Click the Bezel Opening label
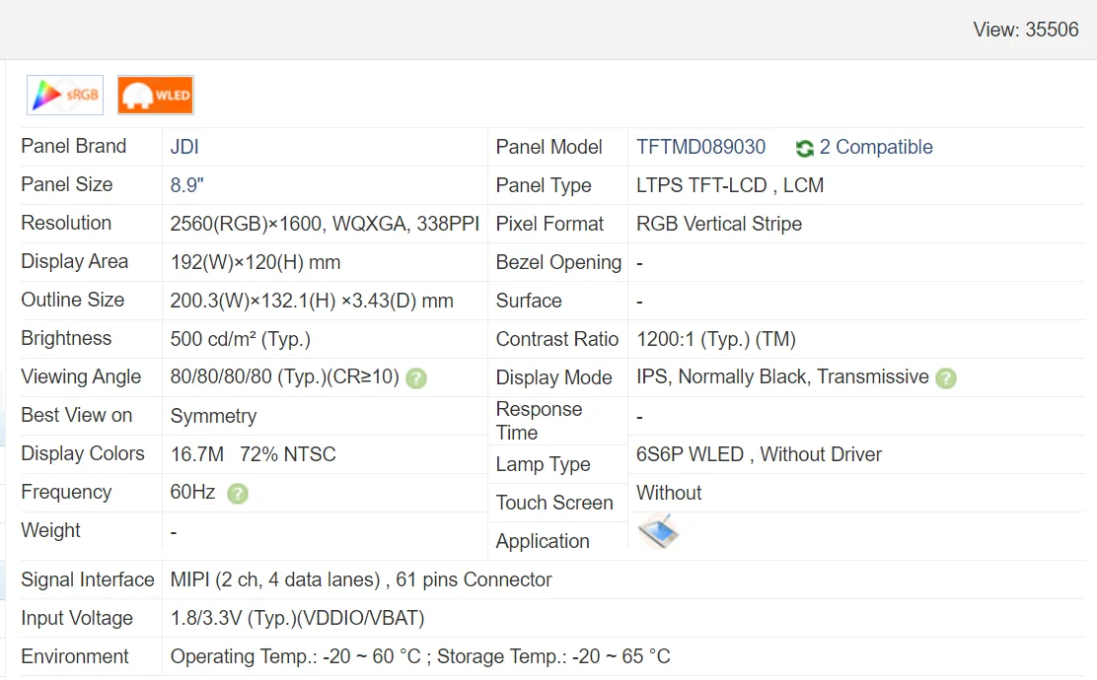Screen dimensions: 1097x680 (558, 262)
